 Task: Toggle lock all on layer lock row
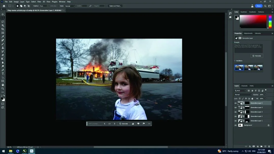pyautogui.click(x=252, y=99)
